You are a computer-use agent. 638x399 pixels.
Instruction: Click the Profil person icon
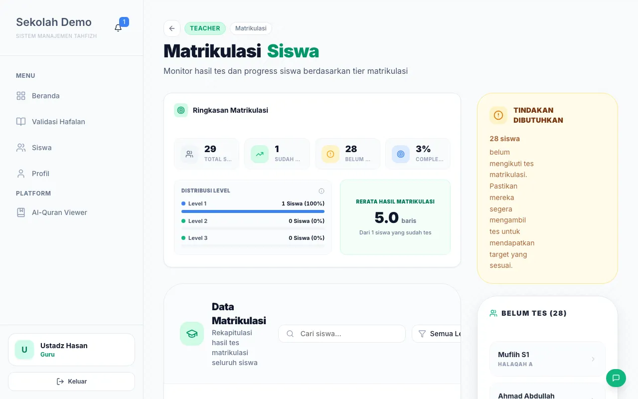(x=21, y=174)
